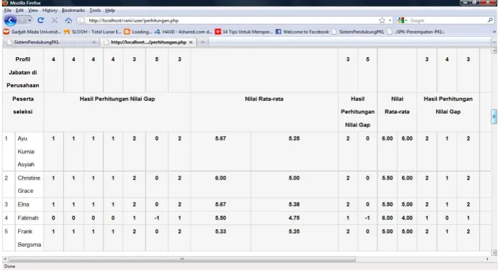The image size is (500, 271).
Task: Open the SLOOH - Total Lunar E... bookmark
Action: [x=93, y=32]
